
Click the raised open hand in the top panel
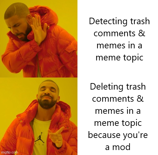pos(39,29)
